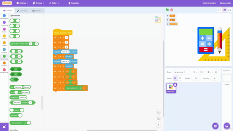Open the raíz cuadrada function dropdown
This screenshot has width=233, height=131.
(72, 88)
